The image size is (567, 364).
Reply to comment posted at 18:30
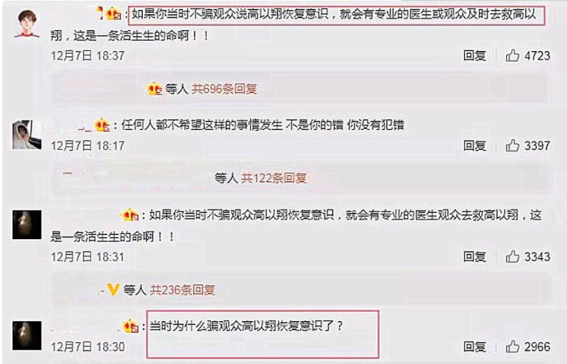[475, 347]
